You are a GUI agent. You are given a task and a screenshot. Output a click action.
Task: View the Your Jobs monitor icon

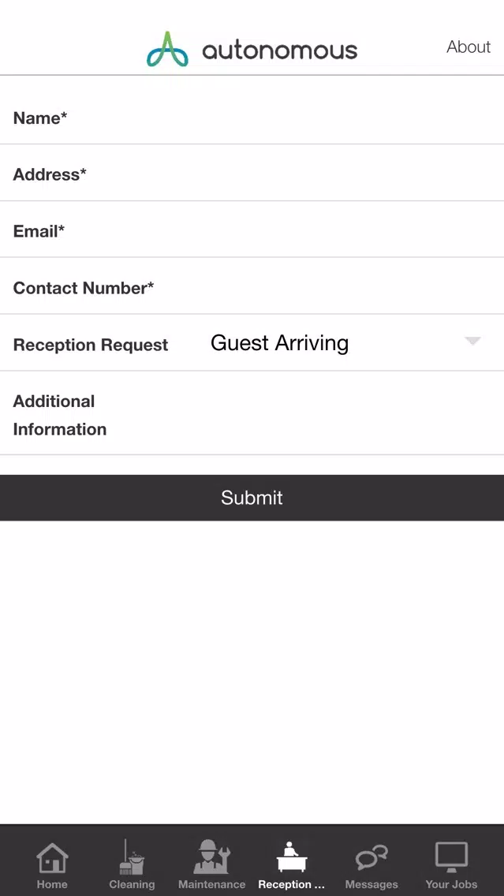point(451,857)
